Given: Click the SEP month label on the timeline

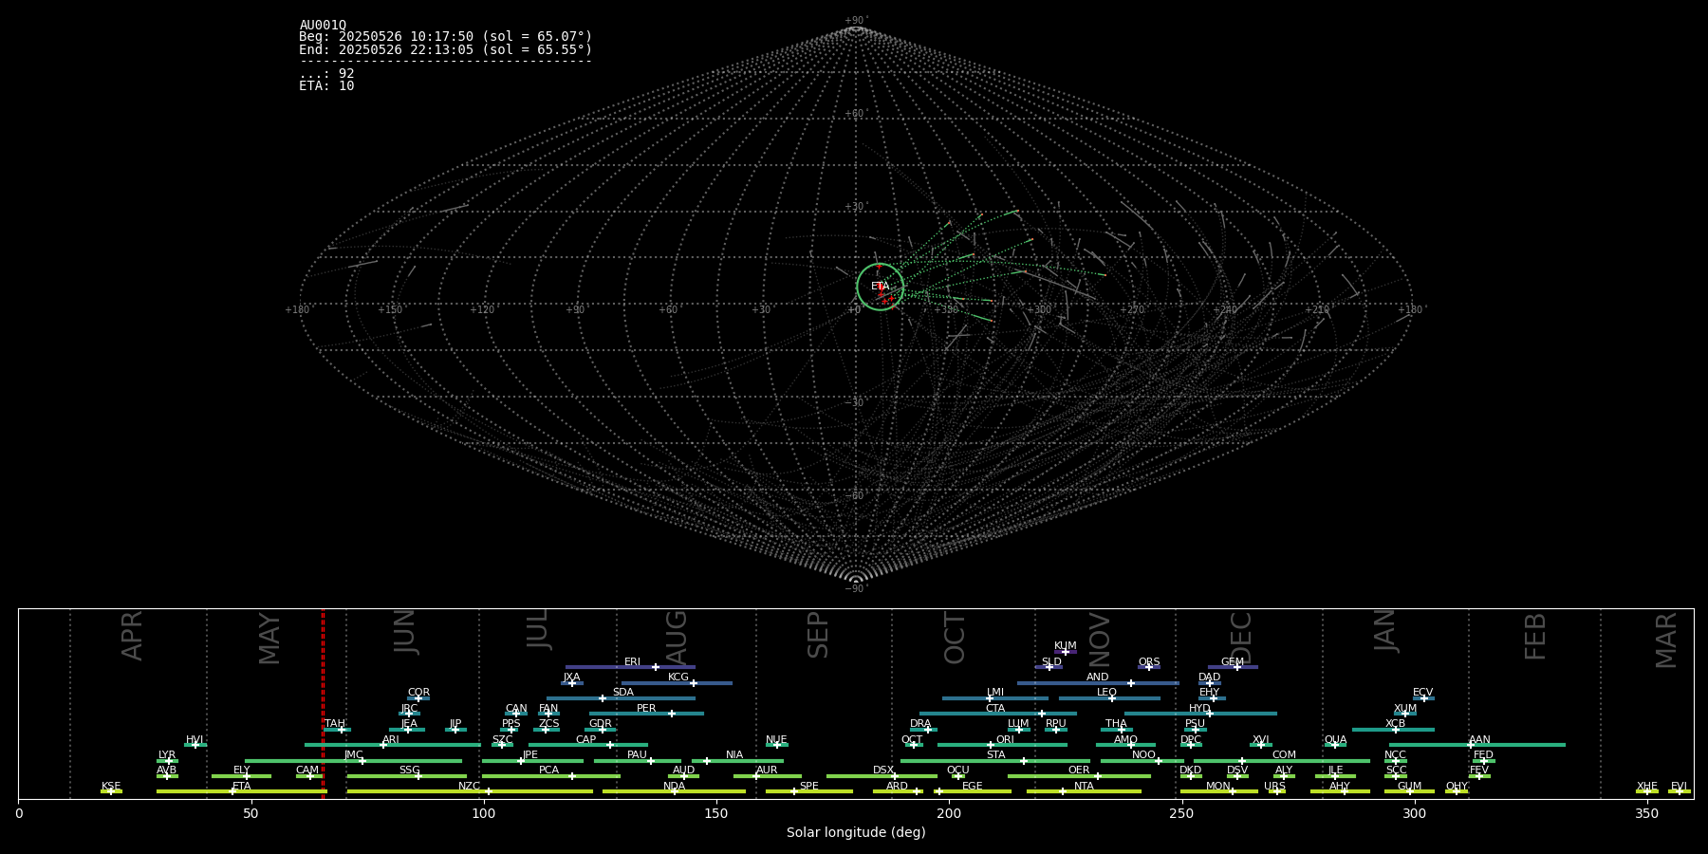Looking at the screenshot, I should click(x=818, y=635).
